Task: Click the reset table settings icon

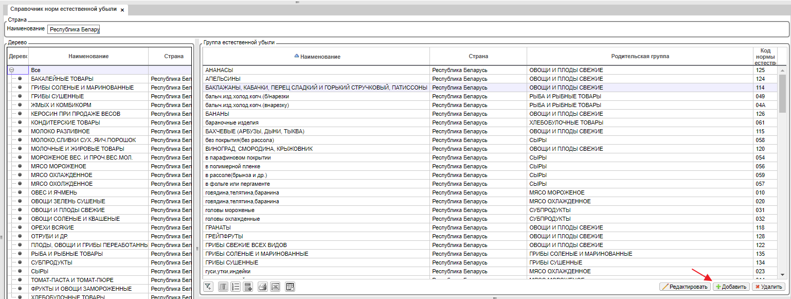Action: (290, 287)
